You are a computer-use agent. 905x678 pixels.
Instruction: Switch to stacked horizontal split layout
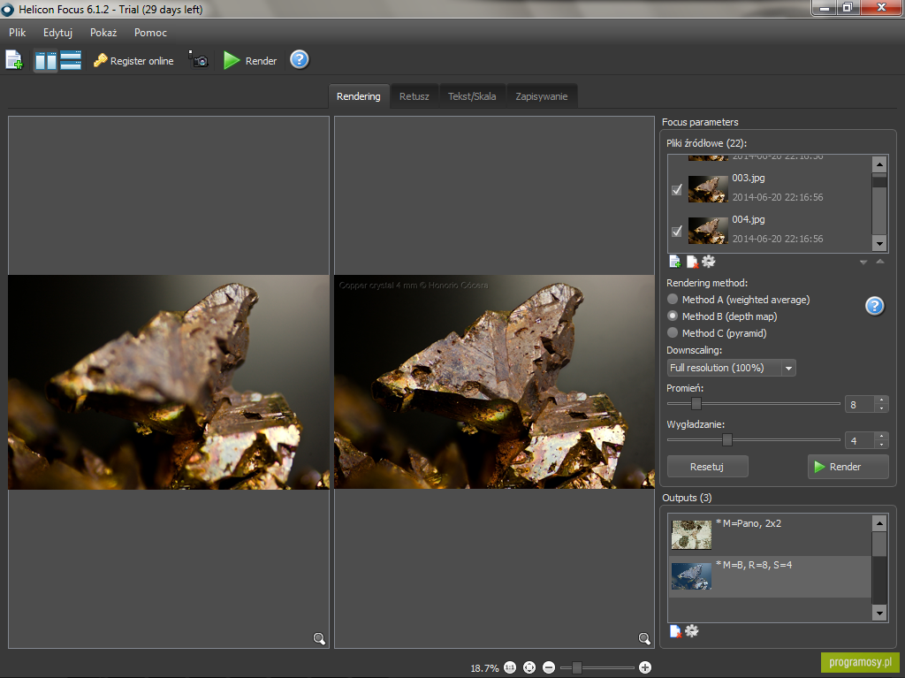coord(71,60)
